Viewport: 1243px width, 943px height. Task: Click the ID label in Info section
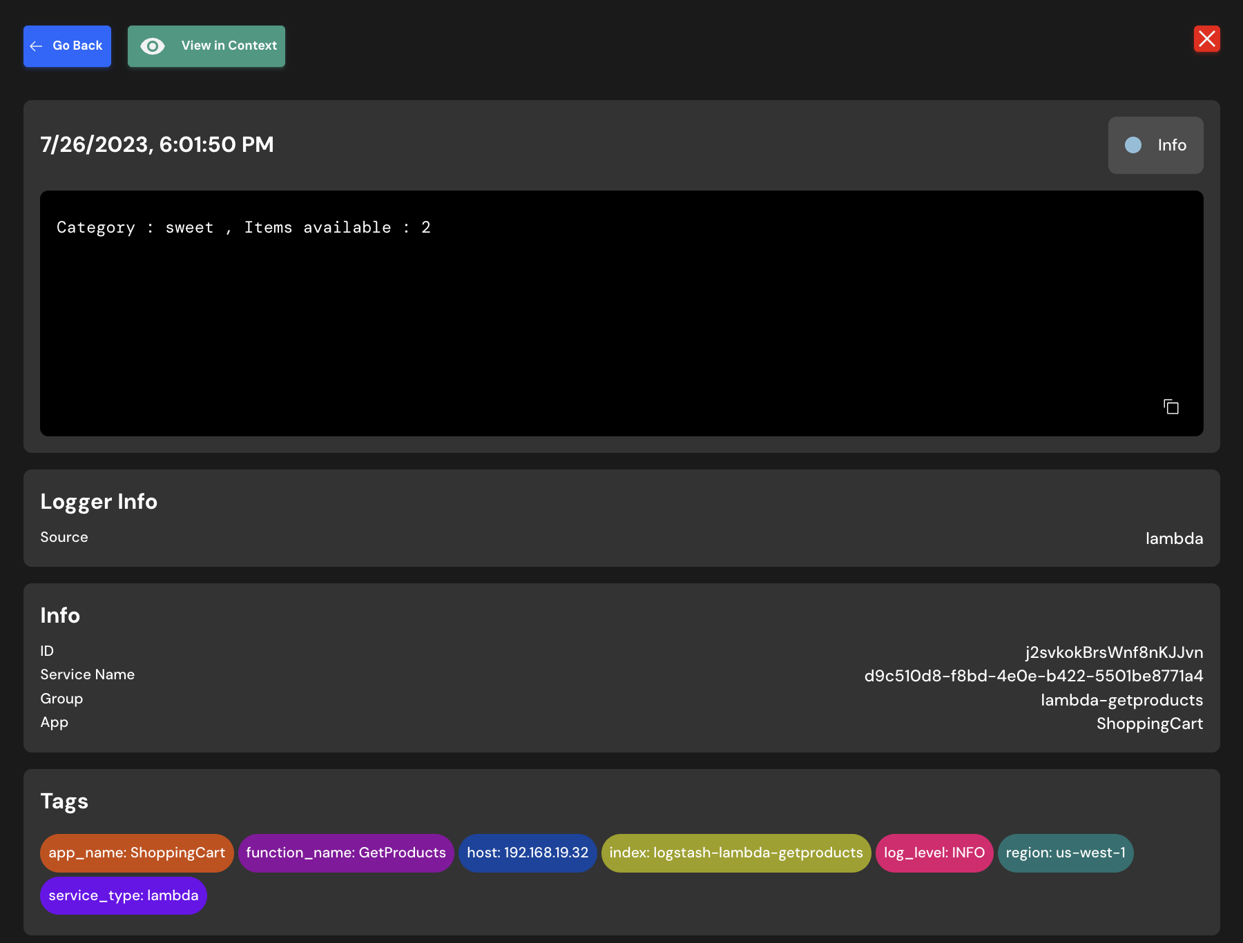point(47,651)
